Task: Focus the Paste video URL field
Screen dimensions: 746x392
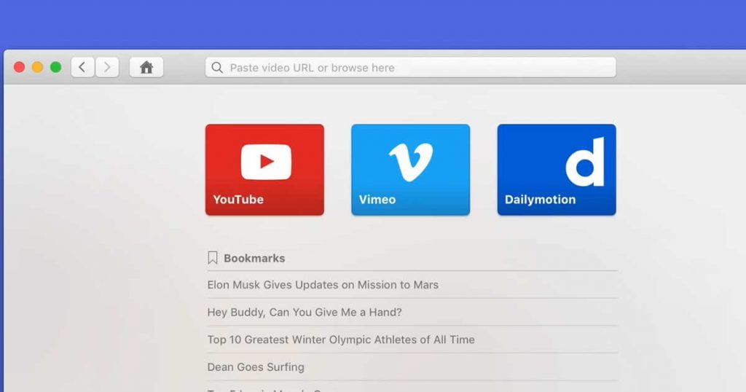Action: pos(411,68)
